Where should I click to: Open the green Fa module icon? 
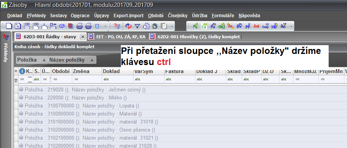[195, 26]
